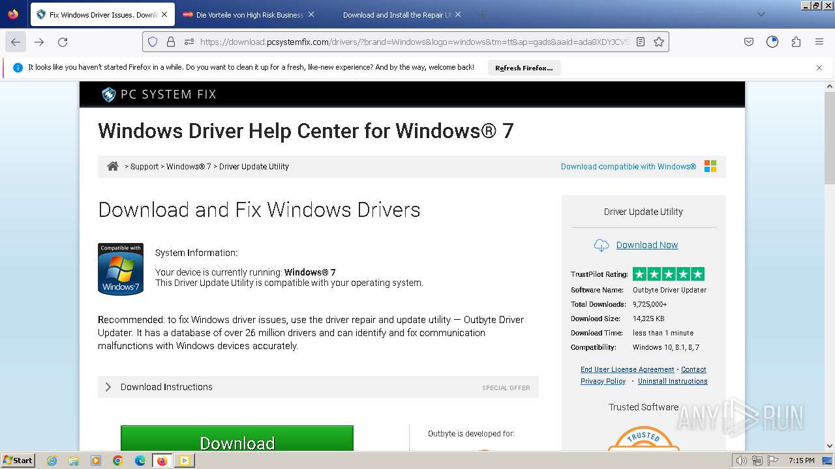Open the list all tabs dropdown
Image resolution: width=835 pixels, height=469 pixels.
[x=761, y=14]
